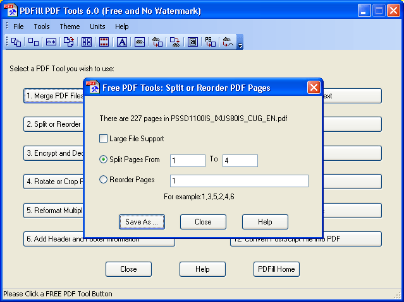Image resolution: width=404 pixels, height=302 pixels.
Task: Click the toolbar drag handle grip
Action: 7,42
